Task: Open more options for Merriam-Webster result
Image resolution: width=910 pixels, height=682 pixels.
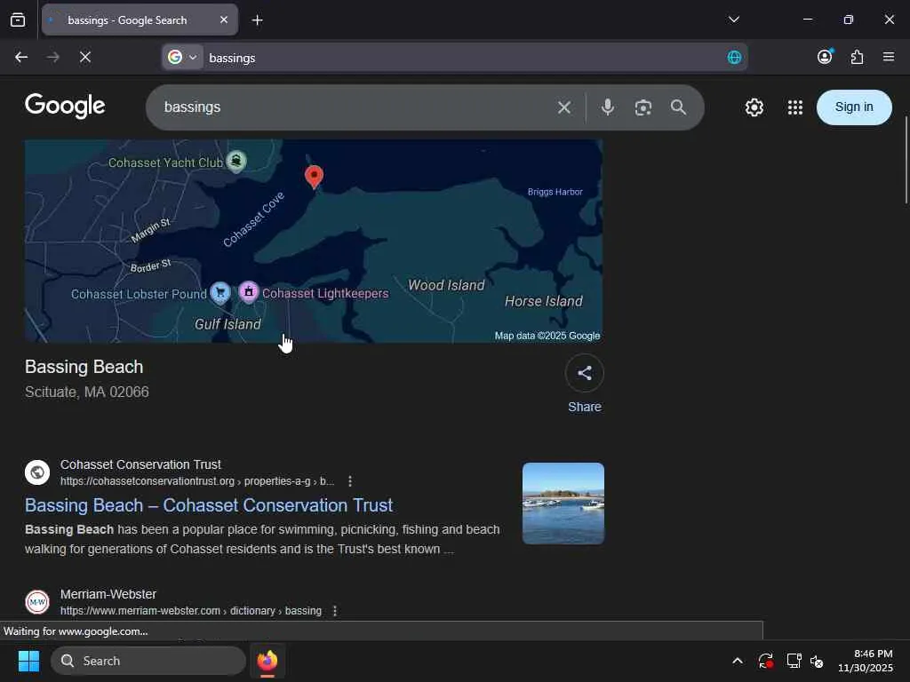Action: tap(335, 611)
